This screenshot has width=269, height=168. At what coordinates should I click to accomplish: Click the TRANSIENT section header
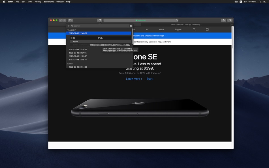pos(72,30)
